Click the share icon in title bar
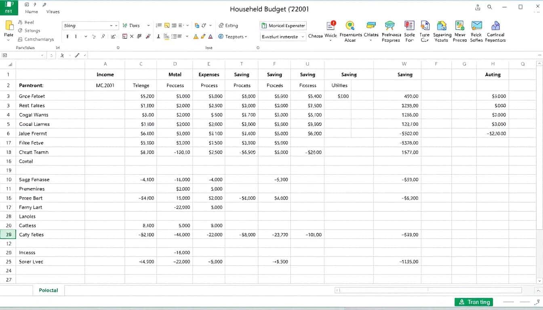Image resolution: width=543 pixels, height=310 pixels. pos(478,7)
